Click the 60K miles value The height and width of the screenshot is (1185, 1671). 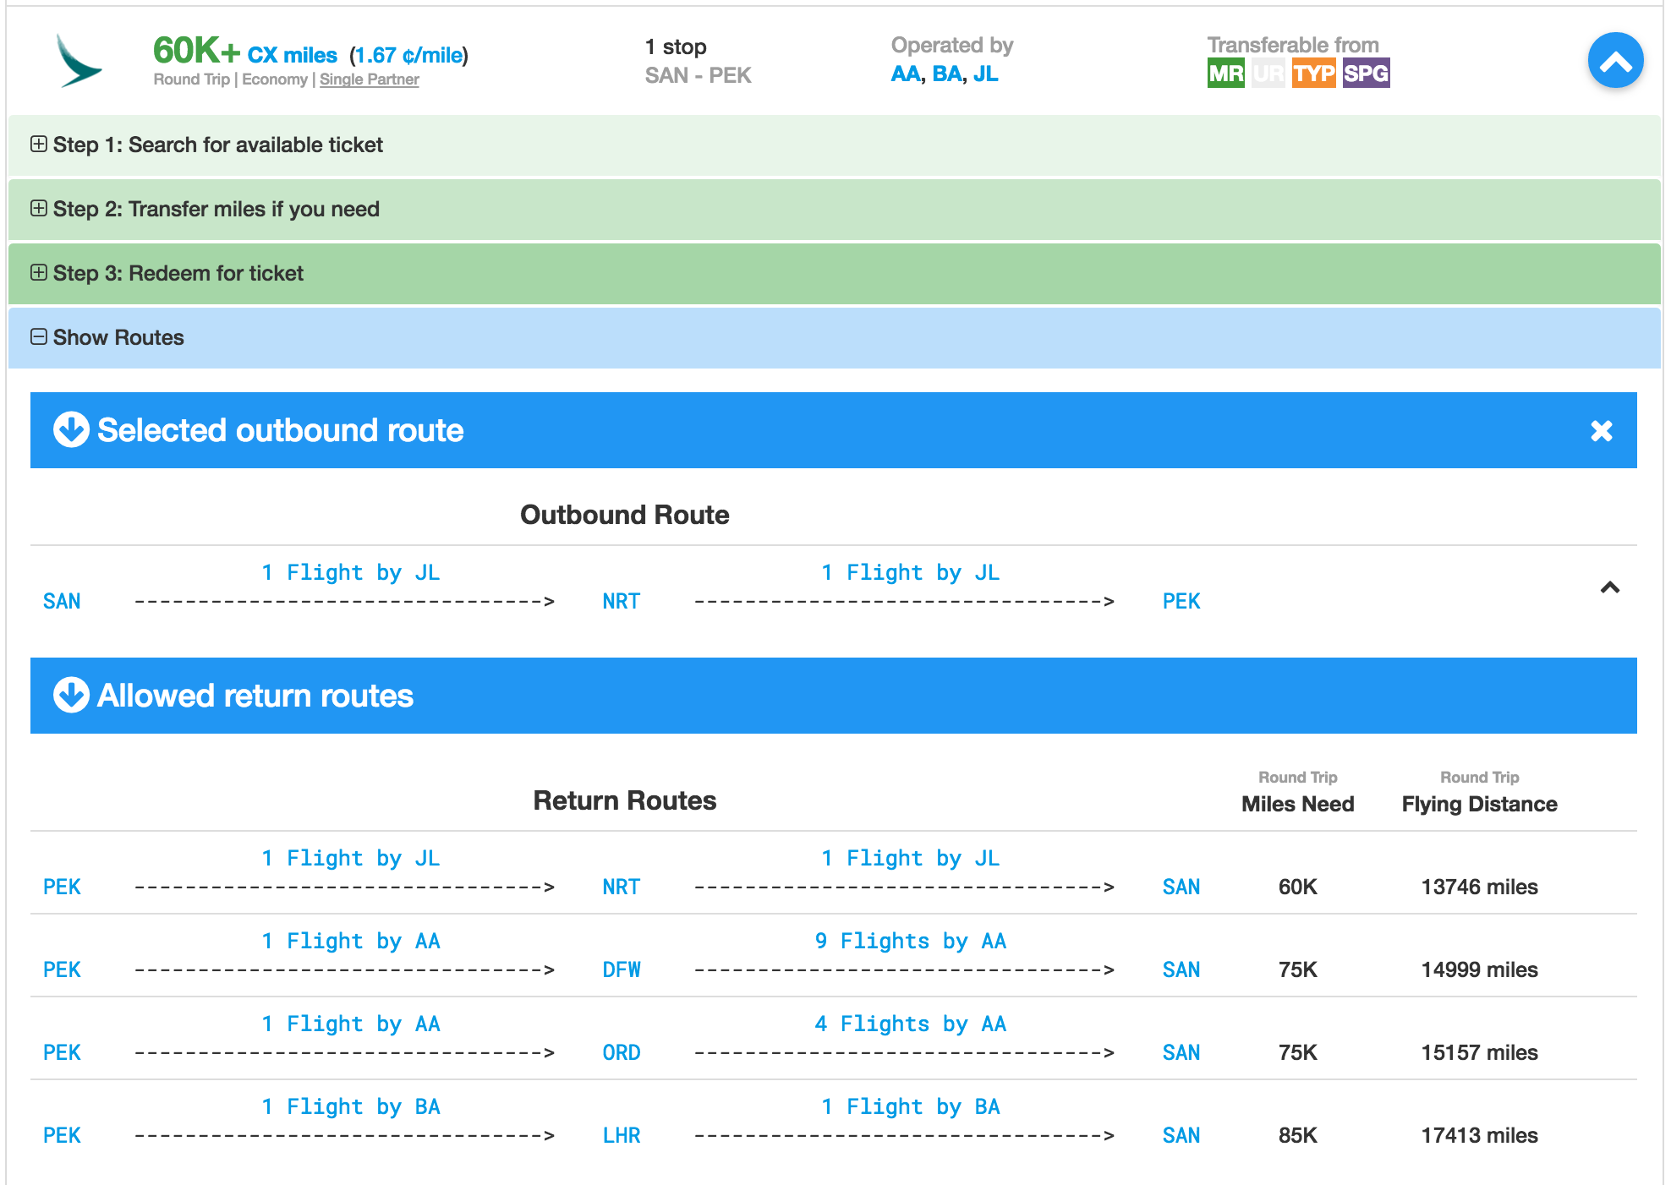(x=1297, y=887)
